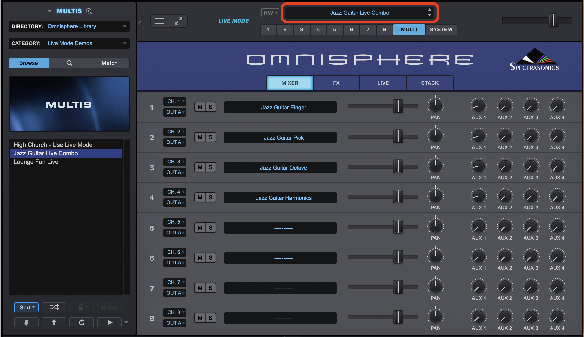Screen dimensions: 584x337
Task: Mute part 2 Jazz Guitar Pick
Action: (200, 137)
